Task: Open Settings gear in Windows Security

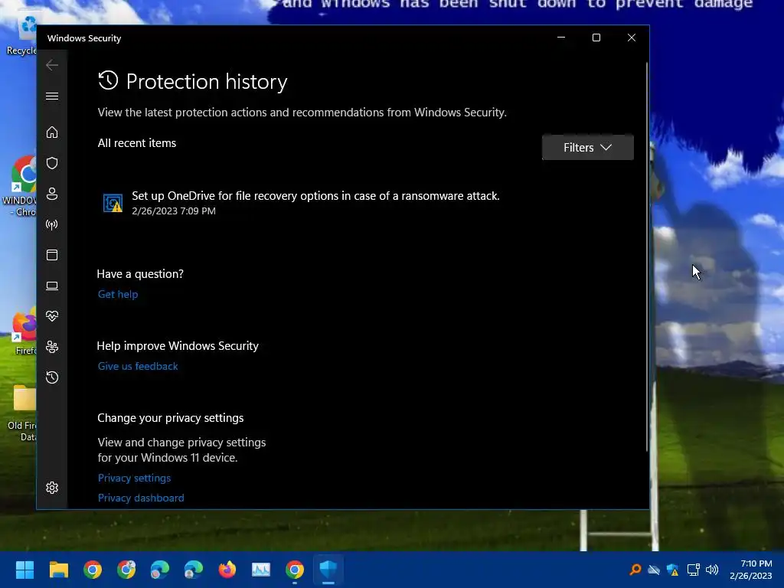Action: click(x=52, y=488)
